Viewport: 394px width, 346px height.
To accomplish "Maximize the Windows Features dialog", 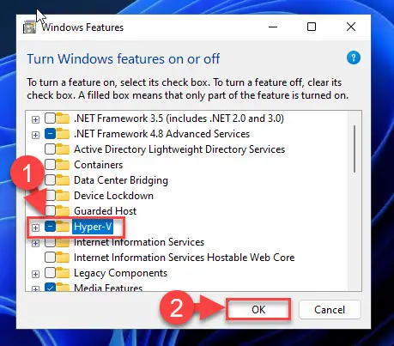I will click(312, 27).
